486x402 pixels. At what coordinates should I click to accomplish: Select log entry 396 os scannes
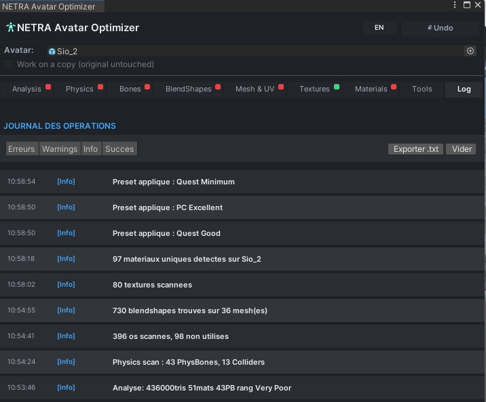coord(242,336)
